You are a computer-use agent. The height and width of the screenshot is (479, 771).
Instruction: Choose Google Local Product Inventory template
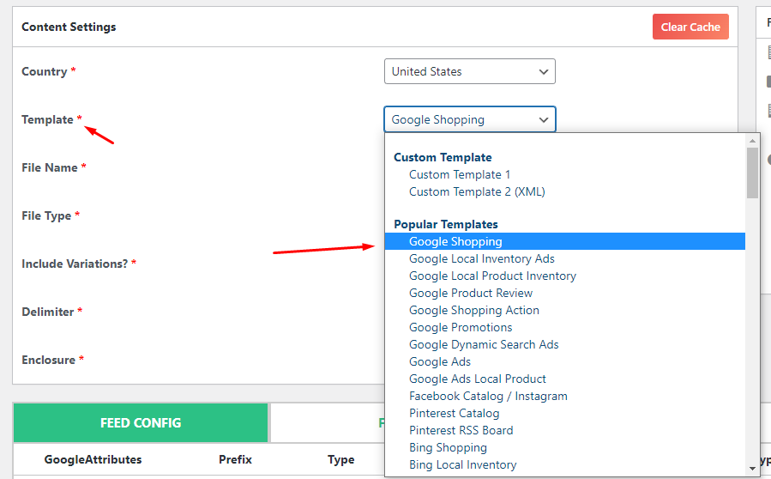coord(492,276)
